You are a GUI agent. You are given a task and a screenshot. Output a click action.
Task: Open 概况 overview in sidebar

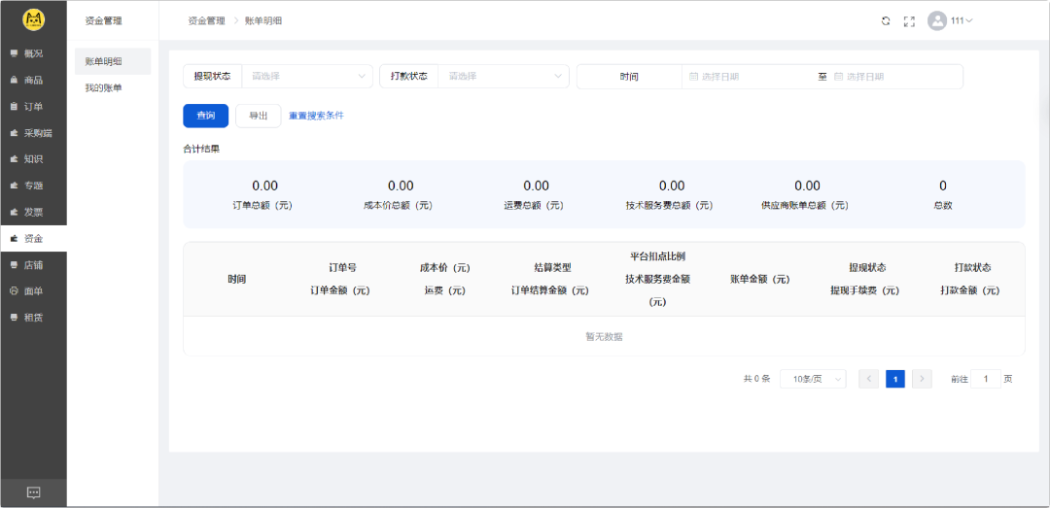[33, 53]
